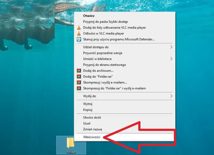This screenshot has height=155, width=214.
Task: Select 'Przypnij do paska Szybki dostęp'
Action: tap(105, 22)
